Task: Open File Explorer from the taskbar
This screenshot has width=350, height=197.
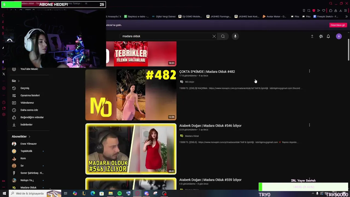Action: click(x=110, y=193)
